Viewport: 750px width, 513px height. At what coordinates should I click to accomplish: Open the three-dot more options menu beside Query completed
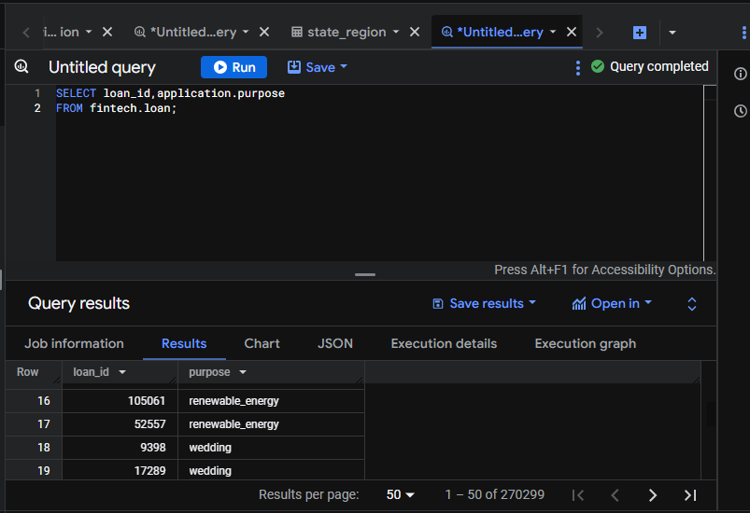578,67
